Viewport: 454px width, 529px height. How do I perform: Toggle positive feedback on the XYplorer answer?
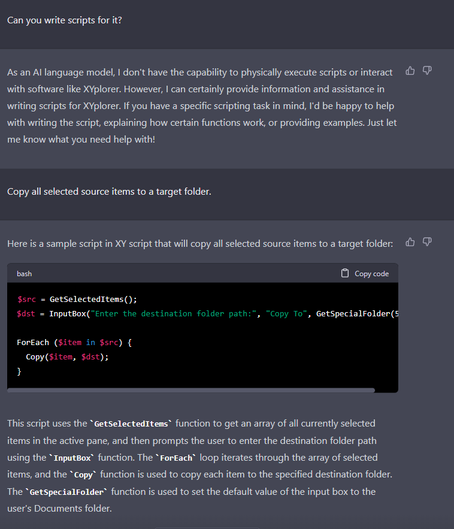click(x=410, y=71)
